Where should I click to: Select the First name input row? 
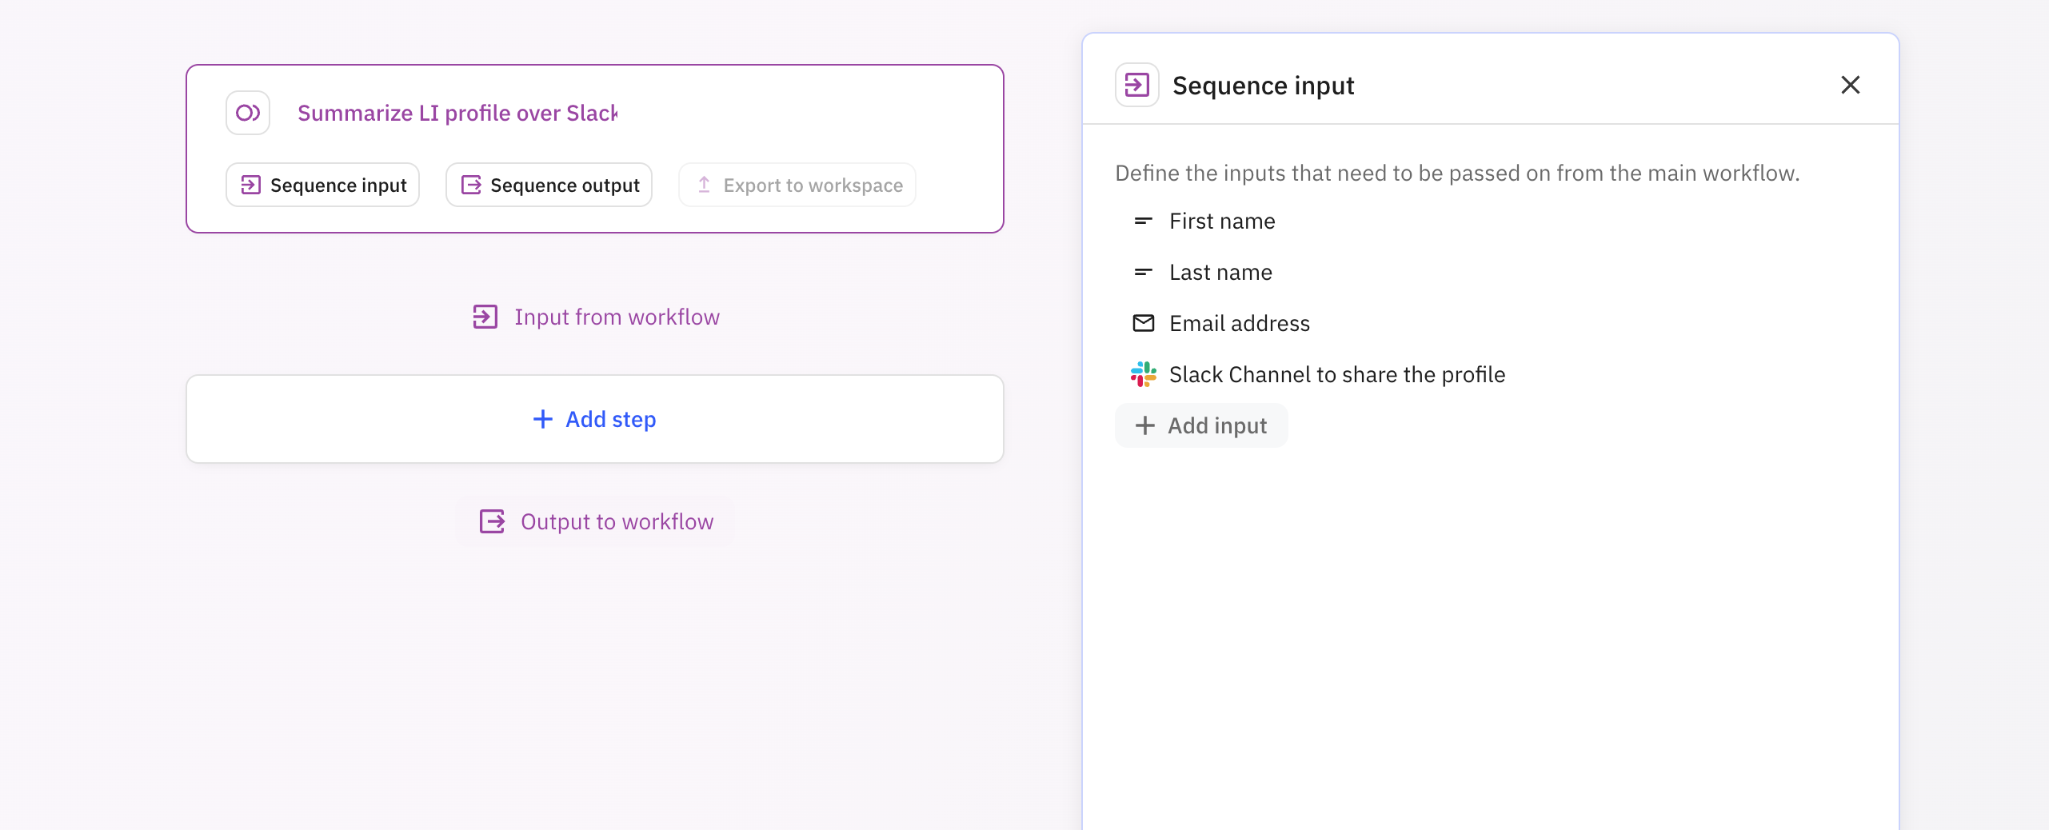tap(1222, 221)
